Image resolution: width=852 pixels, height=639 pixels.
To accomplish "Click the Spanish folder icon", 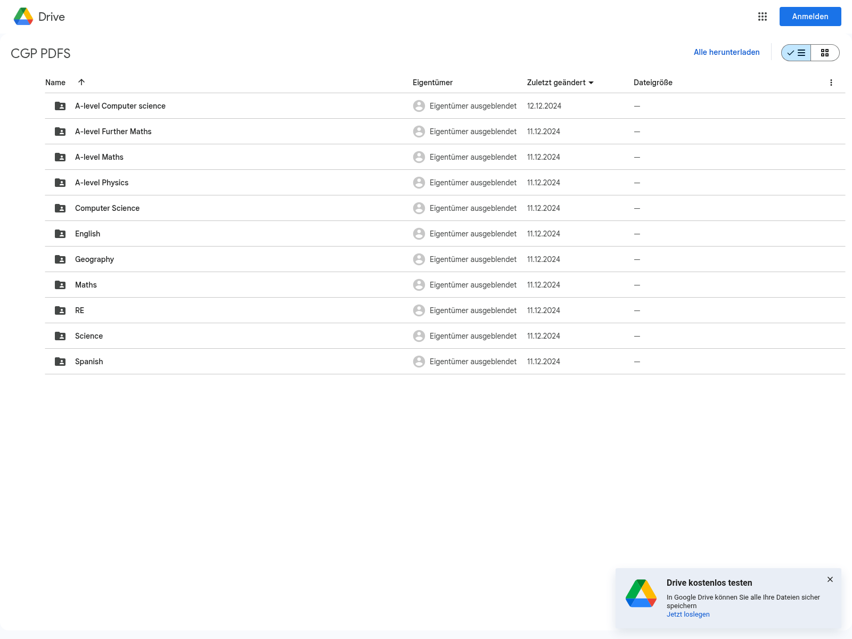I will pyautogui.click(x=60, y=362).
